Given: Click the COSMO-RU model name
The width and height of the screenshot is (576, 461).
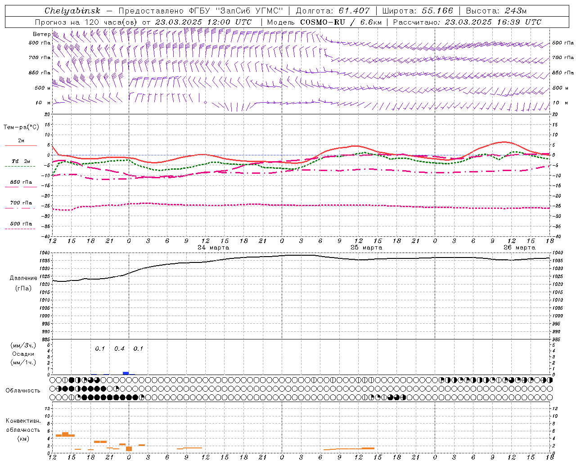Looking at the screenshot, I should [x=322, y=22].
